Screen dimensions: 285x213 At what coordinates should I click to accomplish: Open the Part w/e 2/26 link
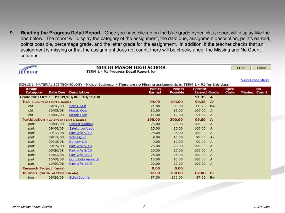coord(80,151)
